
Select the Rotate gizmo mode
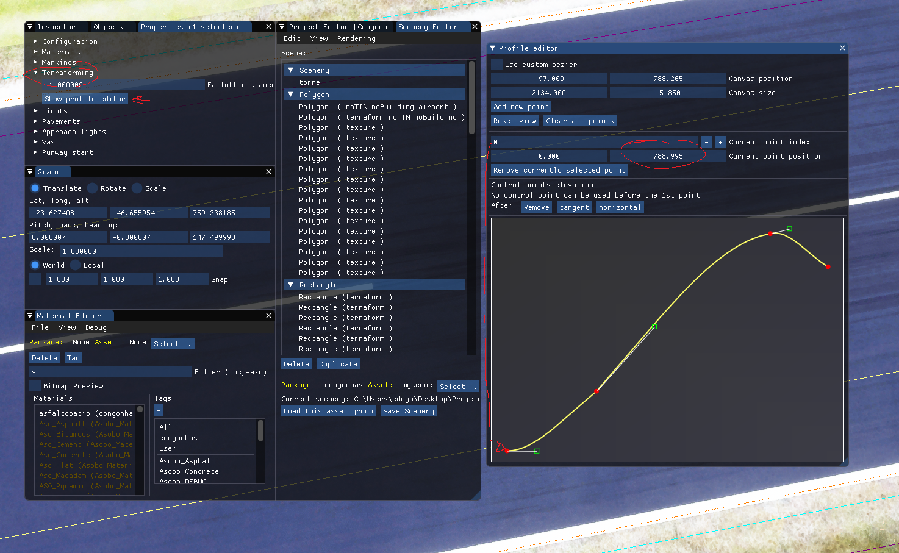pyautogui.click(x=93, y=188)
